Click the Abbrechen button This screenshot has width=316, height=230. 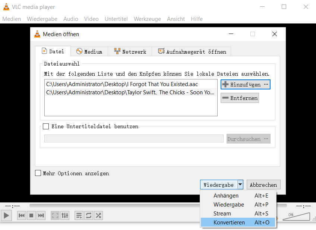(x=263, y=185)
